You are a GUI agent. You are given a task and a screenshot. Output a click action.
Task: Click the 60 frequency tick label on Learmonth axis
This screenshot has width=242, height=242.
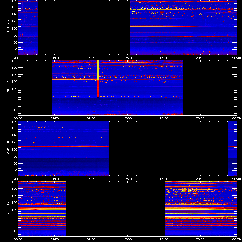[16, 163]
